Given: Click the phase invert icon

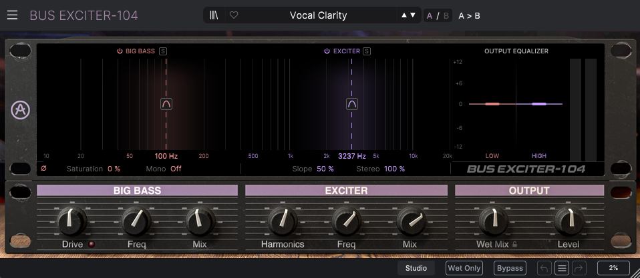Looking at the screenshot, I should [x=43, y=168].
